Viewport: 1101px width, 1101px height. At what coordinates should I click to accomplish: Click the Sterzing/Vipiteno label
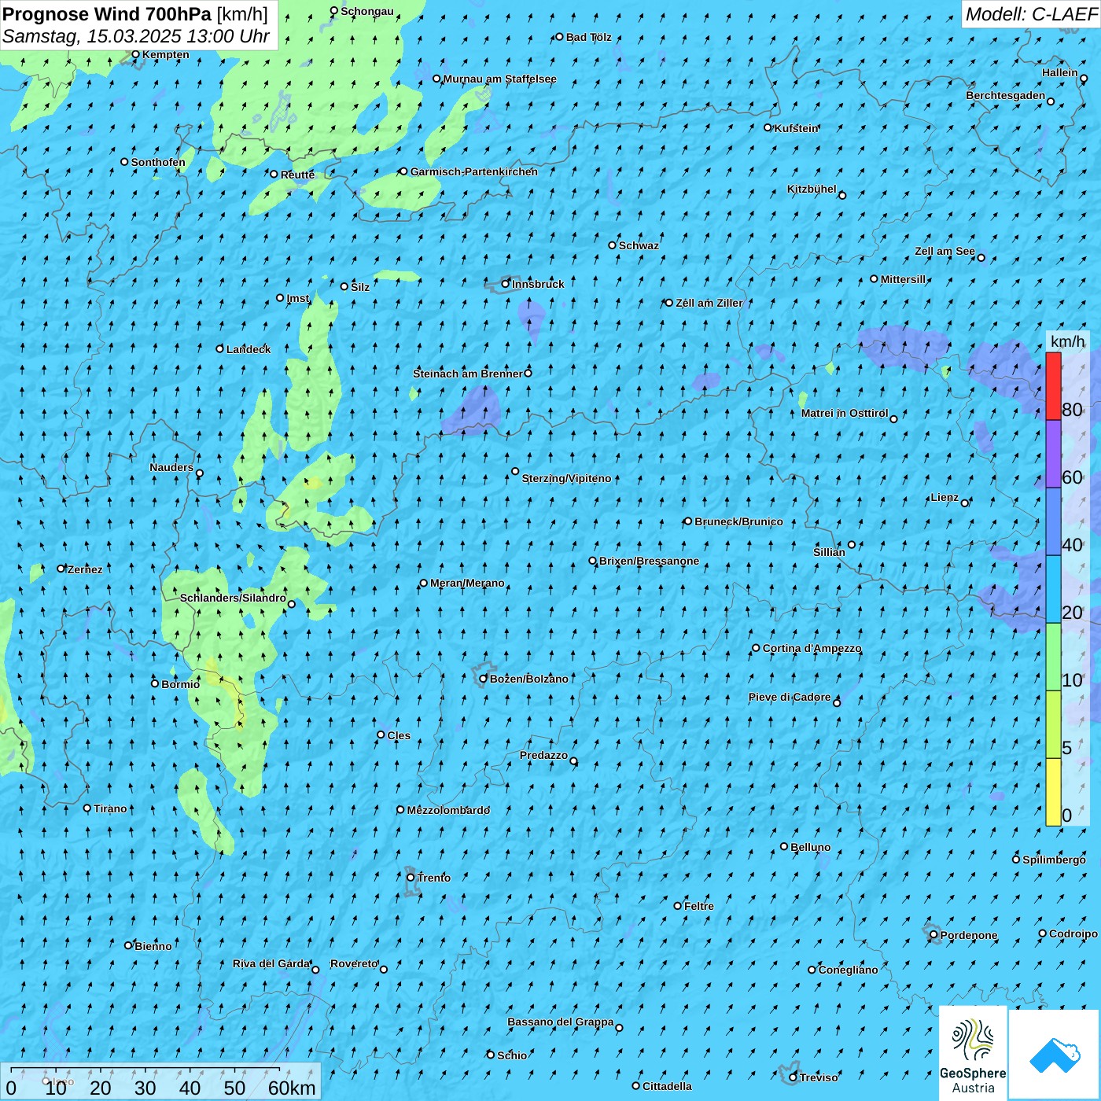566,478
